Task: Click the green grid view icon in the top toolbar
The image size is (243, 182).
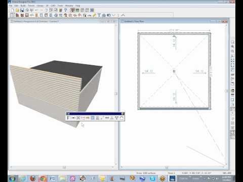Action: pos(77,10)
